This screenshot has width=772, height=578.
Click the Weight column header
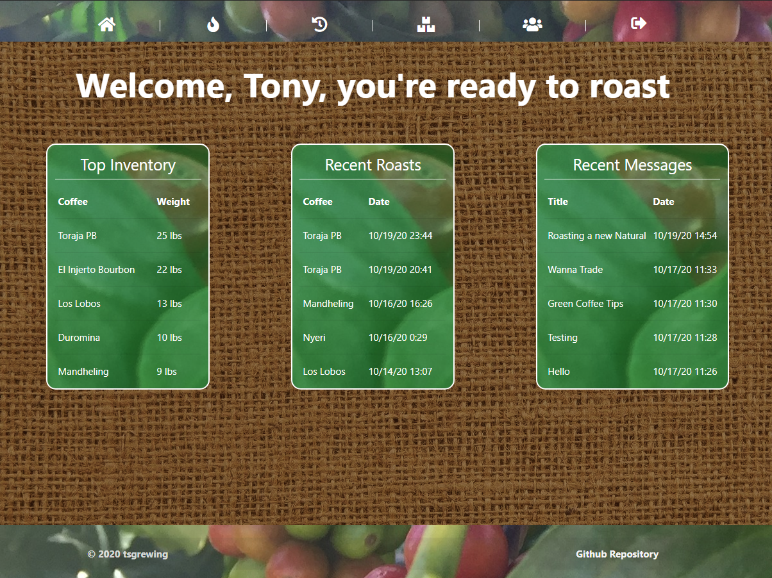[x=173, y=202]
